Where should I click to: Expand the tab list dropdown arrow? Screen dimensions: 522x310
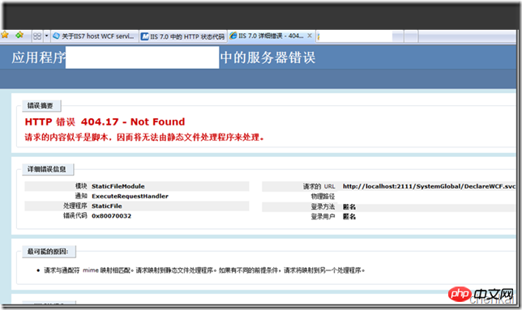pos(47,36)
